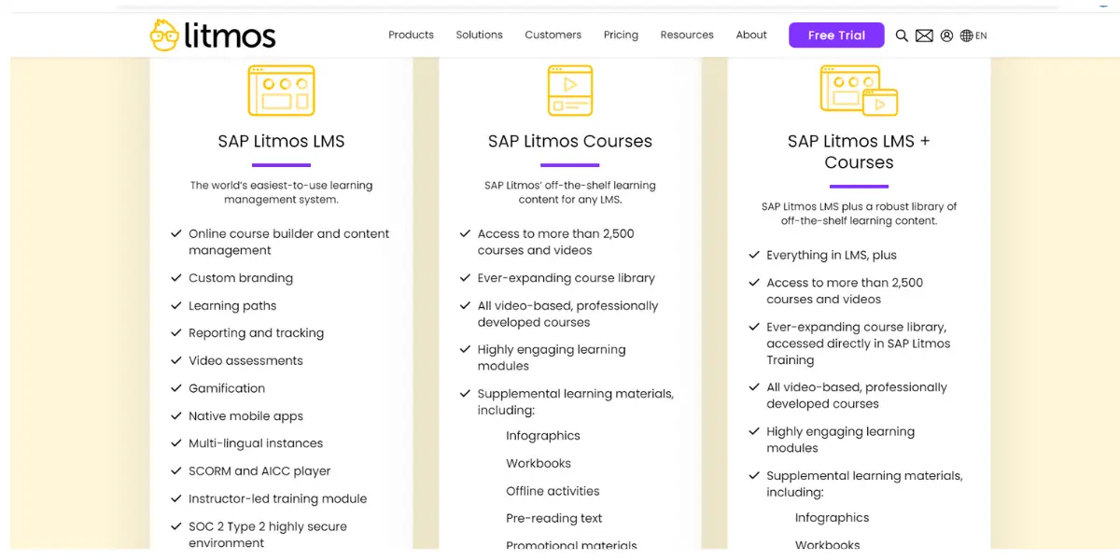Image resolution: width=1120 pixels, height=560 pixels.
Task: Open the EN language selector
Action: tap(981, 35)
